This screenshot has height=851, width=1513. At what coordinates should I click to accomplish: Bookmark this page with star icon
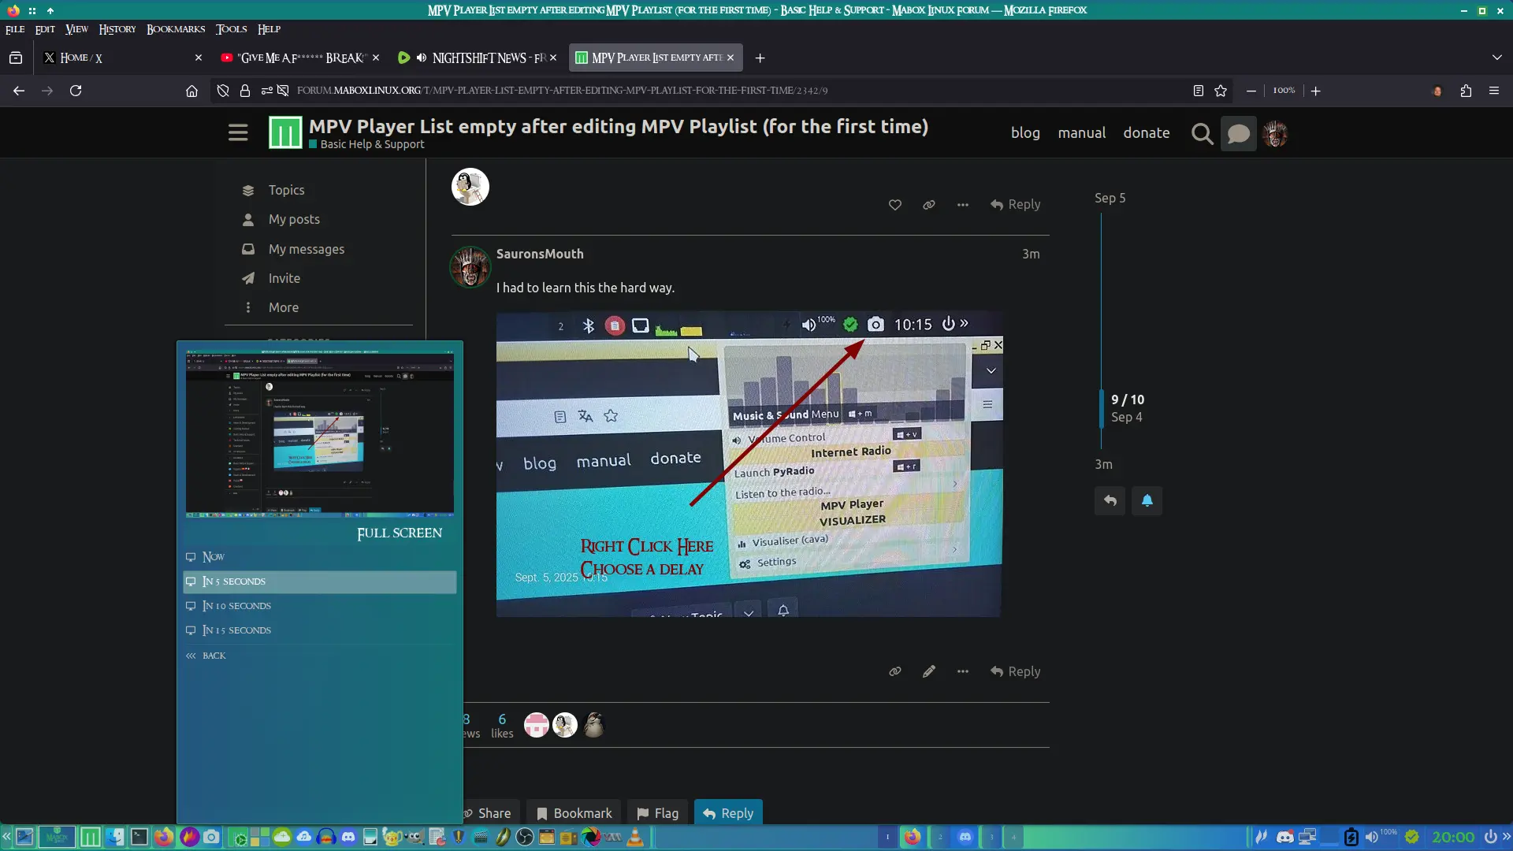[1221, 91]
